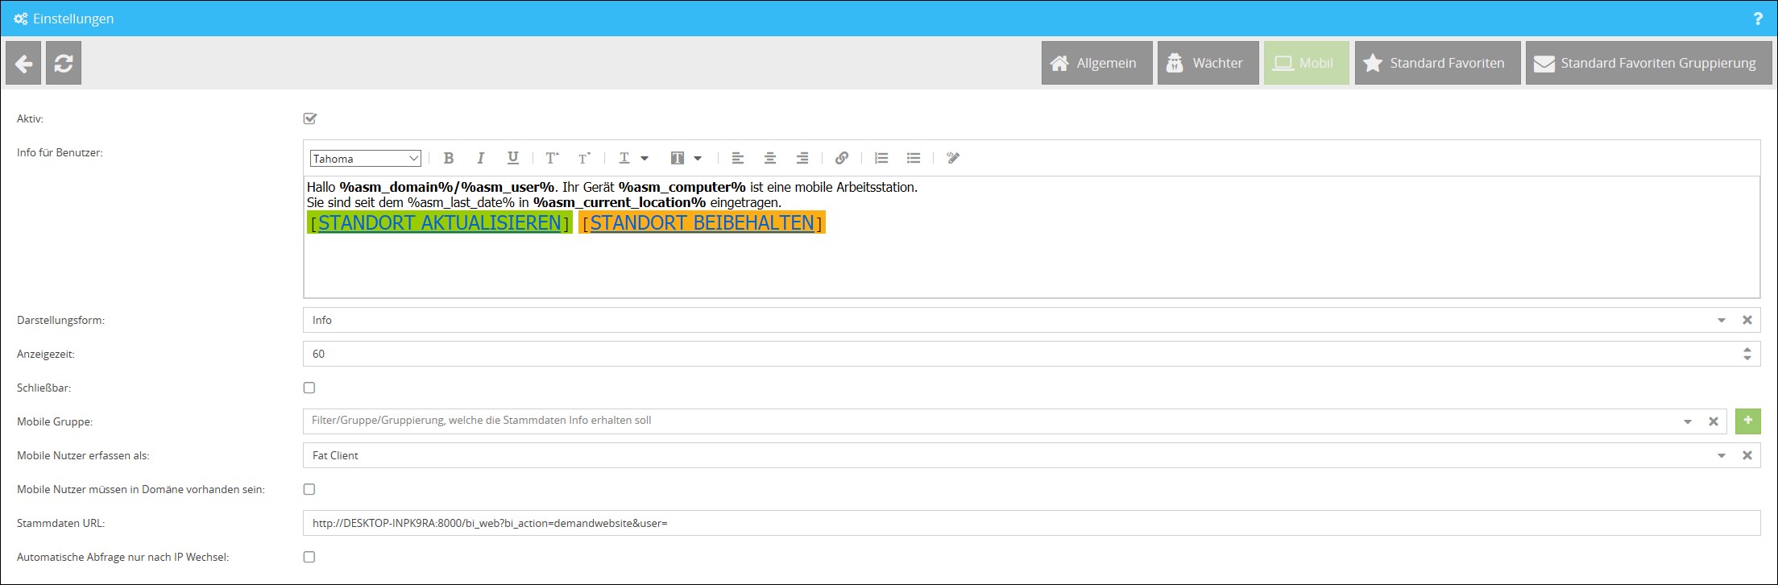The height and width of the screenshot is (585, 1778).
Task: Align text center
Action: (x=770, y=158)
